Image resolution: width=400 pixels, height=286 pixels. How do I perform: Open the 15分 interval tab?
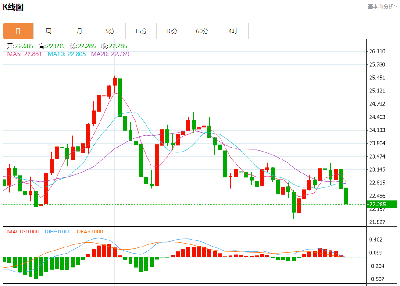pyautogui.click(x=141, y=31)
